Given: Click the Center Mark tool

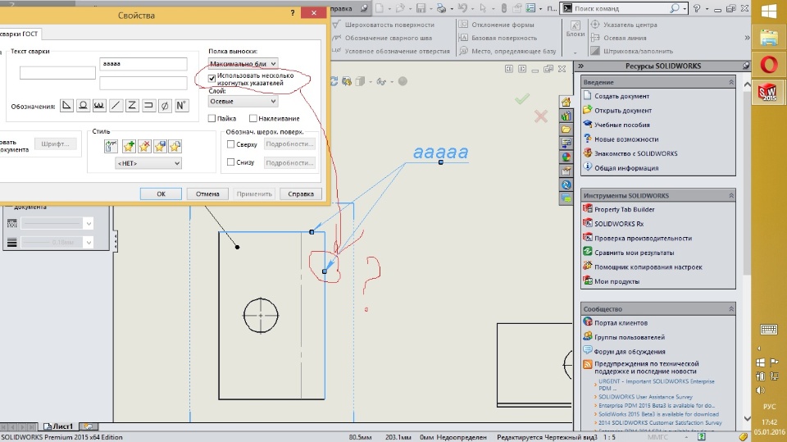Looking at the screenshot, I should click(624, 25).
